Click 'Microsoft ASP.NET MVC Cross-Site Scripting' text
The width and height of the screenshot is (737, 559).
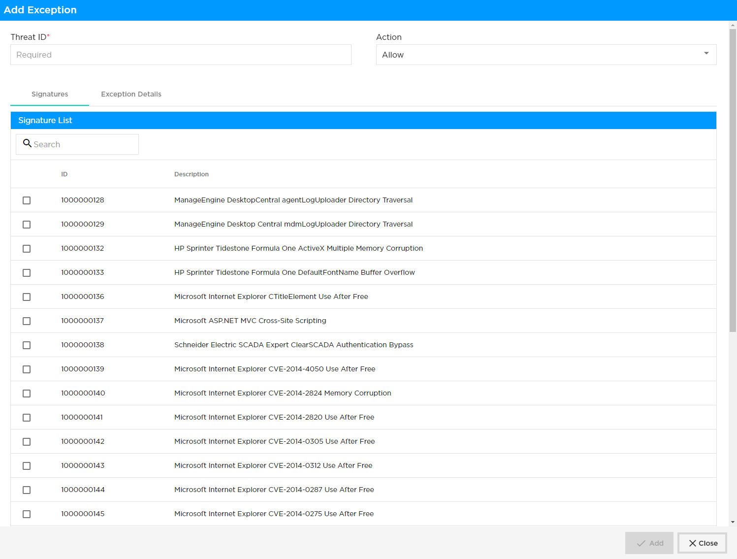click(250, 321)
